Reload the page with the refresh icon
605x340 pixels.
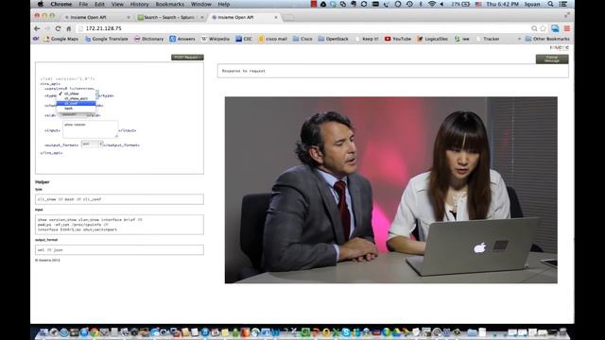coord(58,28)
